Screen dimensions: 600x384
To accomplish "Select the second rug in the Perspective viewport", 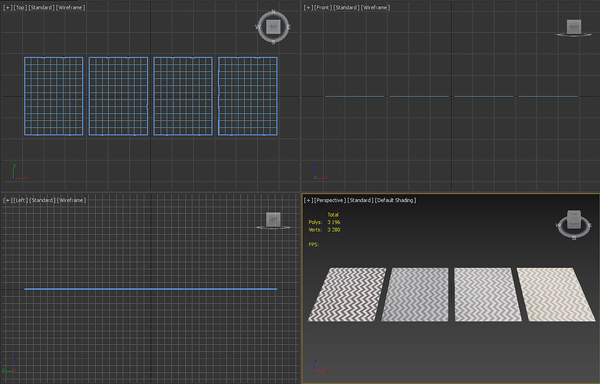I will 415,294.
